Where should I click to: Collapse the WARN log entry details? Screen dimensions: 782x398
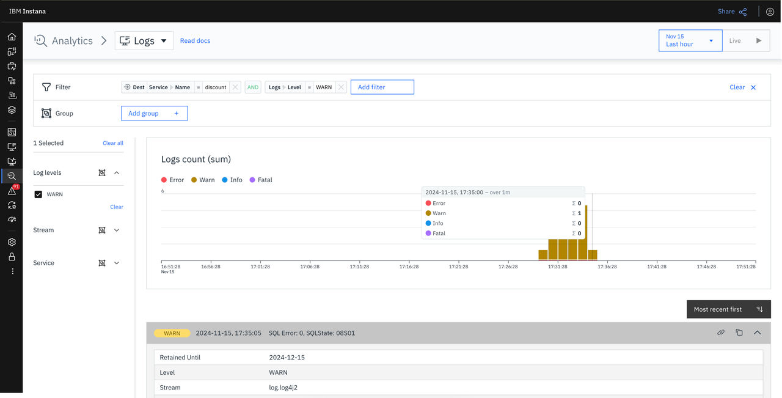[758, 333]
